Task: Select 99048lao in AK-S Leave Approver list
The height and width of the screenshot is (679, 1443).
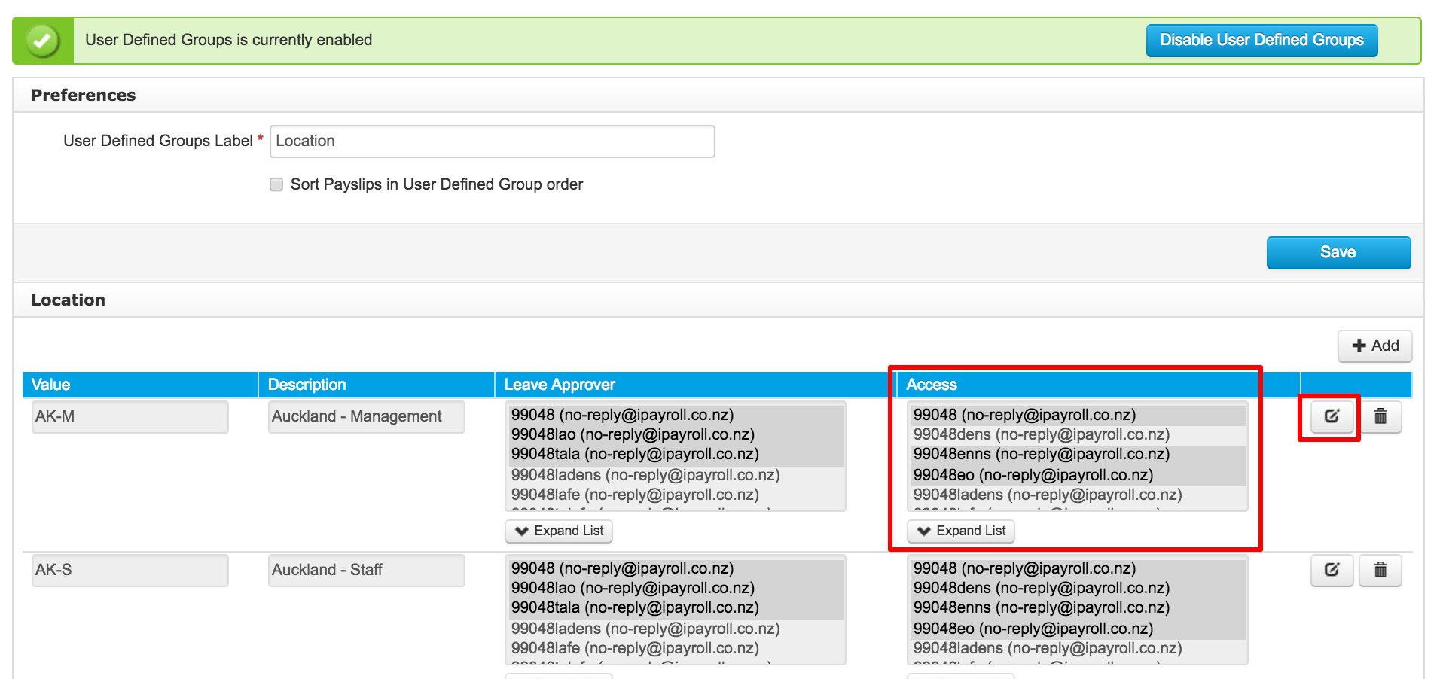Action: click(676, 588)
